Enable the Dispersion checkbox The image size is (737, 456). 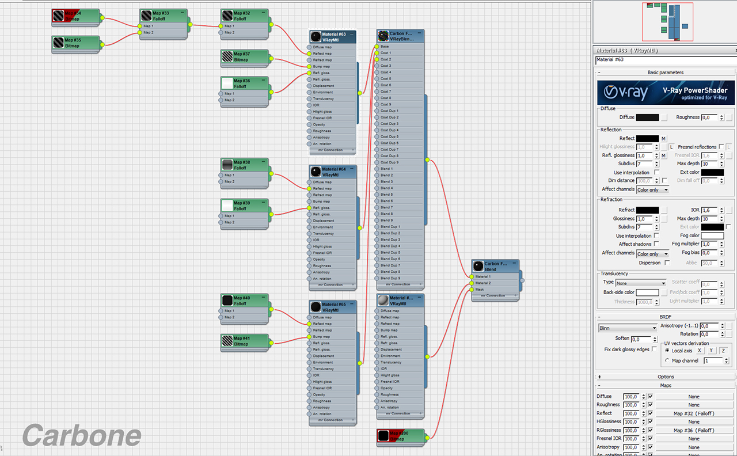(667, 263)
